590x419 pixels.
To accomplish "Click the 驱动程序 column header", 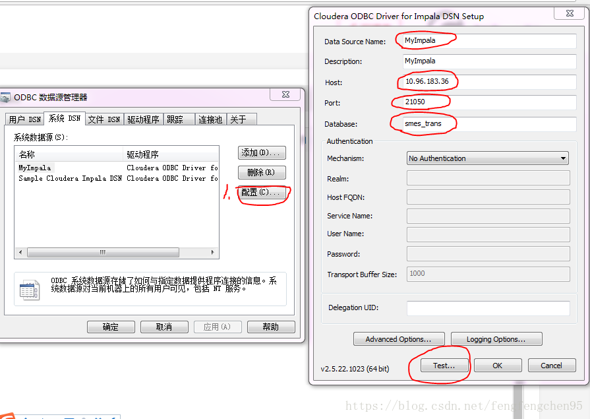I will tap(171, 154).
